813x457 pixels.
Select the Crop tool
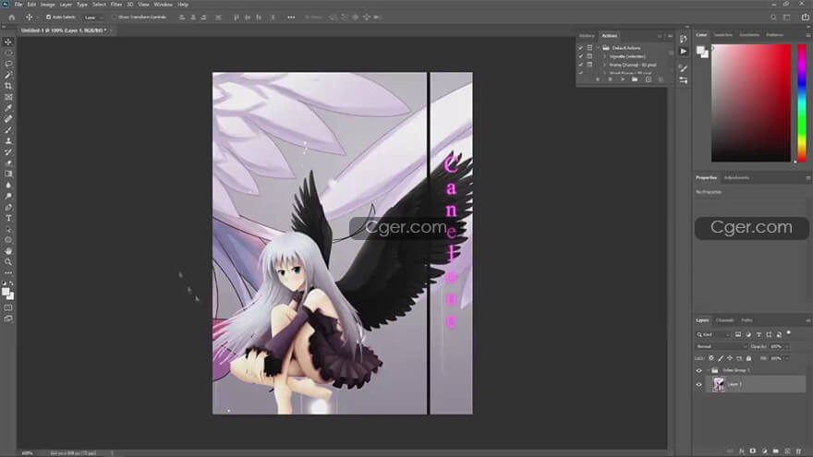coord(7,86)
